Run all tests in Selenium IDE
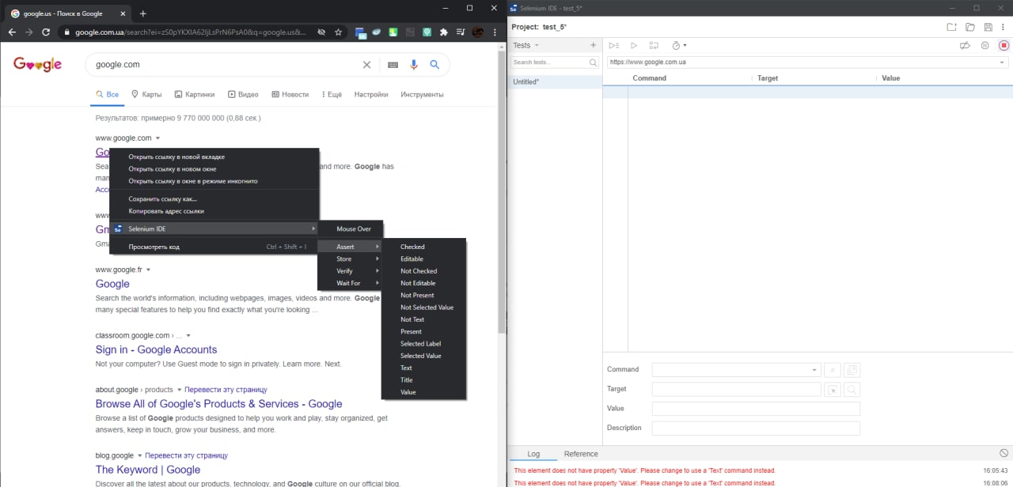Viewport: 1013px width, 487px height. (x=613, y=46)
